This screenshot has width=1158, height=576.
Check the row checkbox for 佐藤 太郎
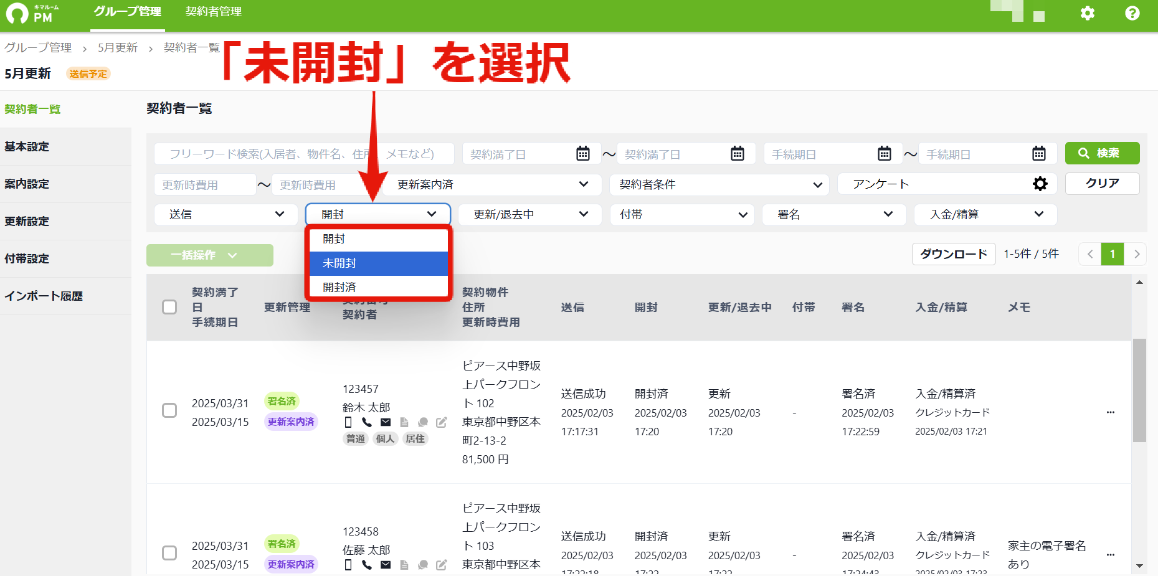(169, 553)
